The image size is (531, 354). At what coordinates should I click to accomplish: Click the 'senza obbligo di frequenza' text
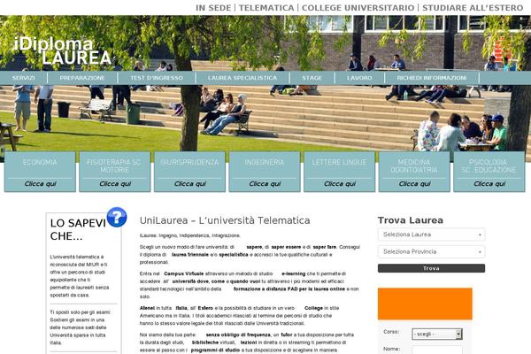click(238, 335)
